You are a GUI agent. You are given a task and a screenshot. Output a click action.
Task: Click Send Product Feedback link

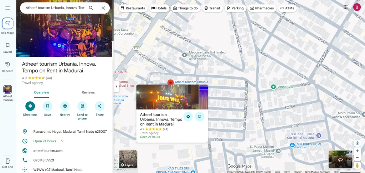tap(318, 172)
